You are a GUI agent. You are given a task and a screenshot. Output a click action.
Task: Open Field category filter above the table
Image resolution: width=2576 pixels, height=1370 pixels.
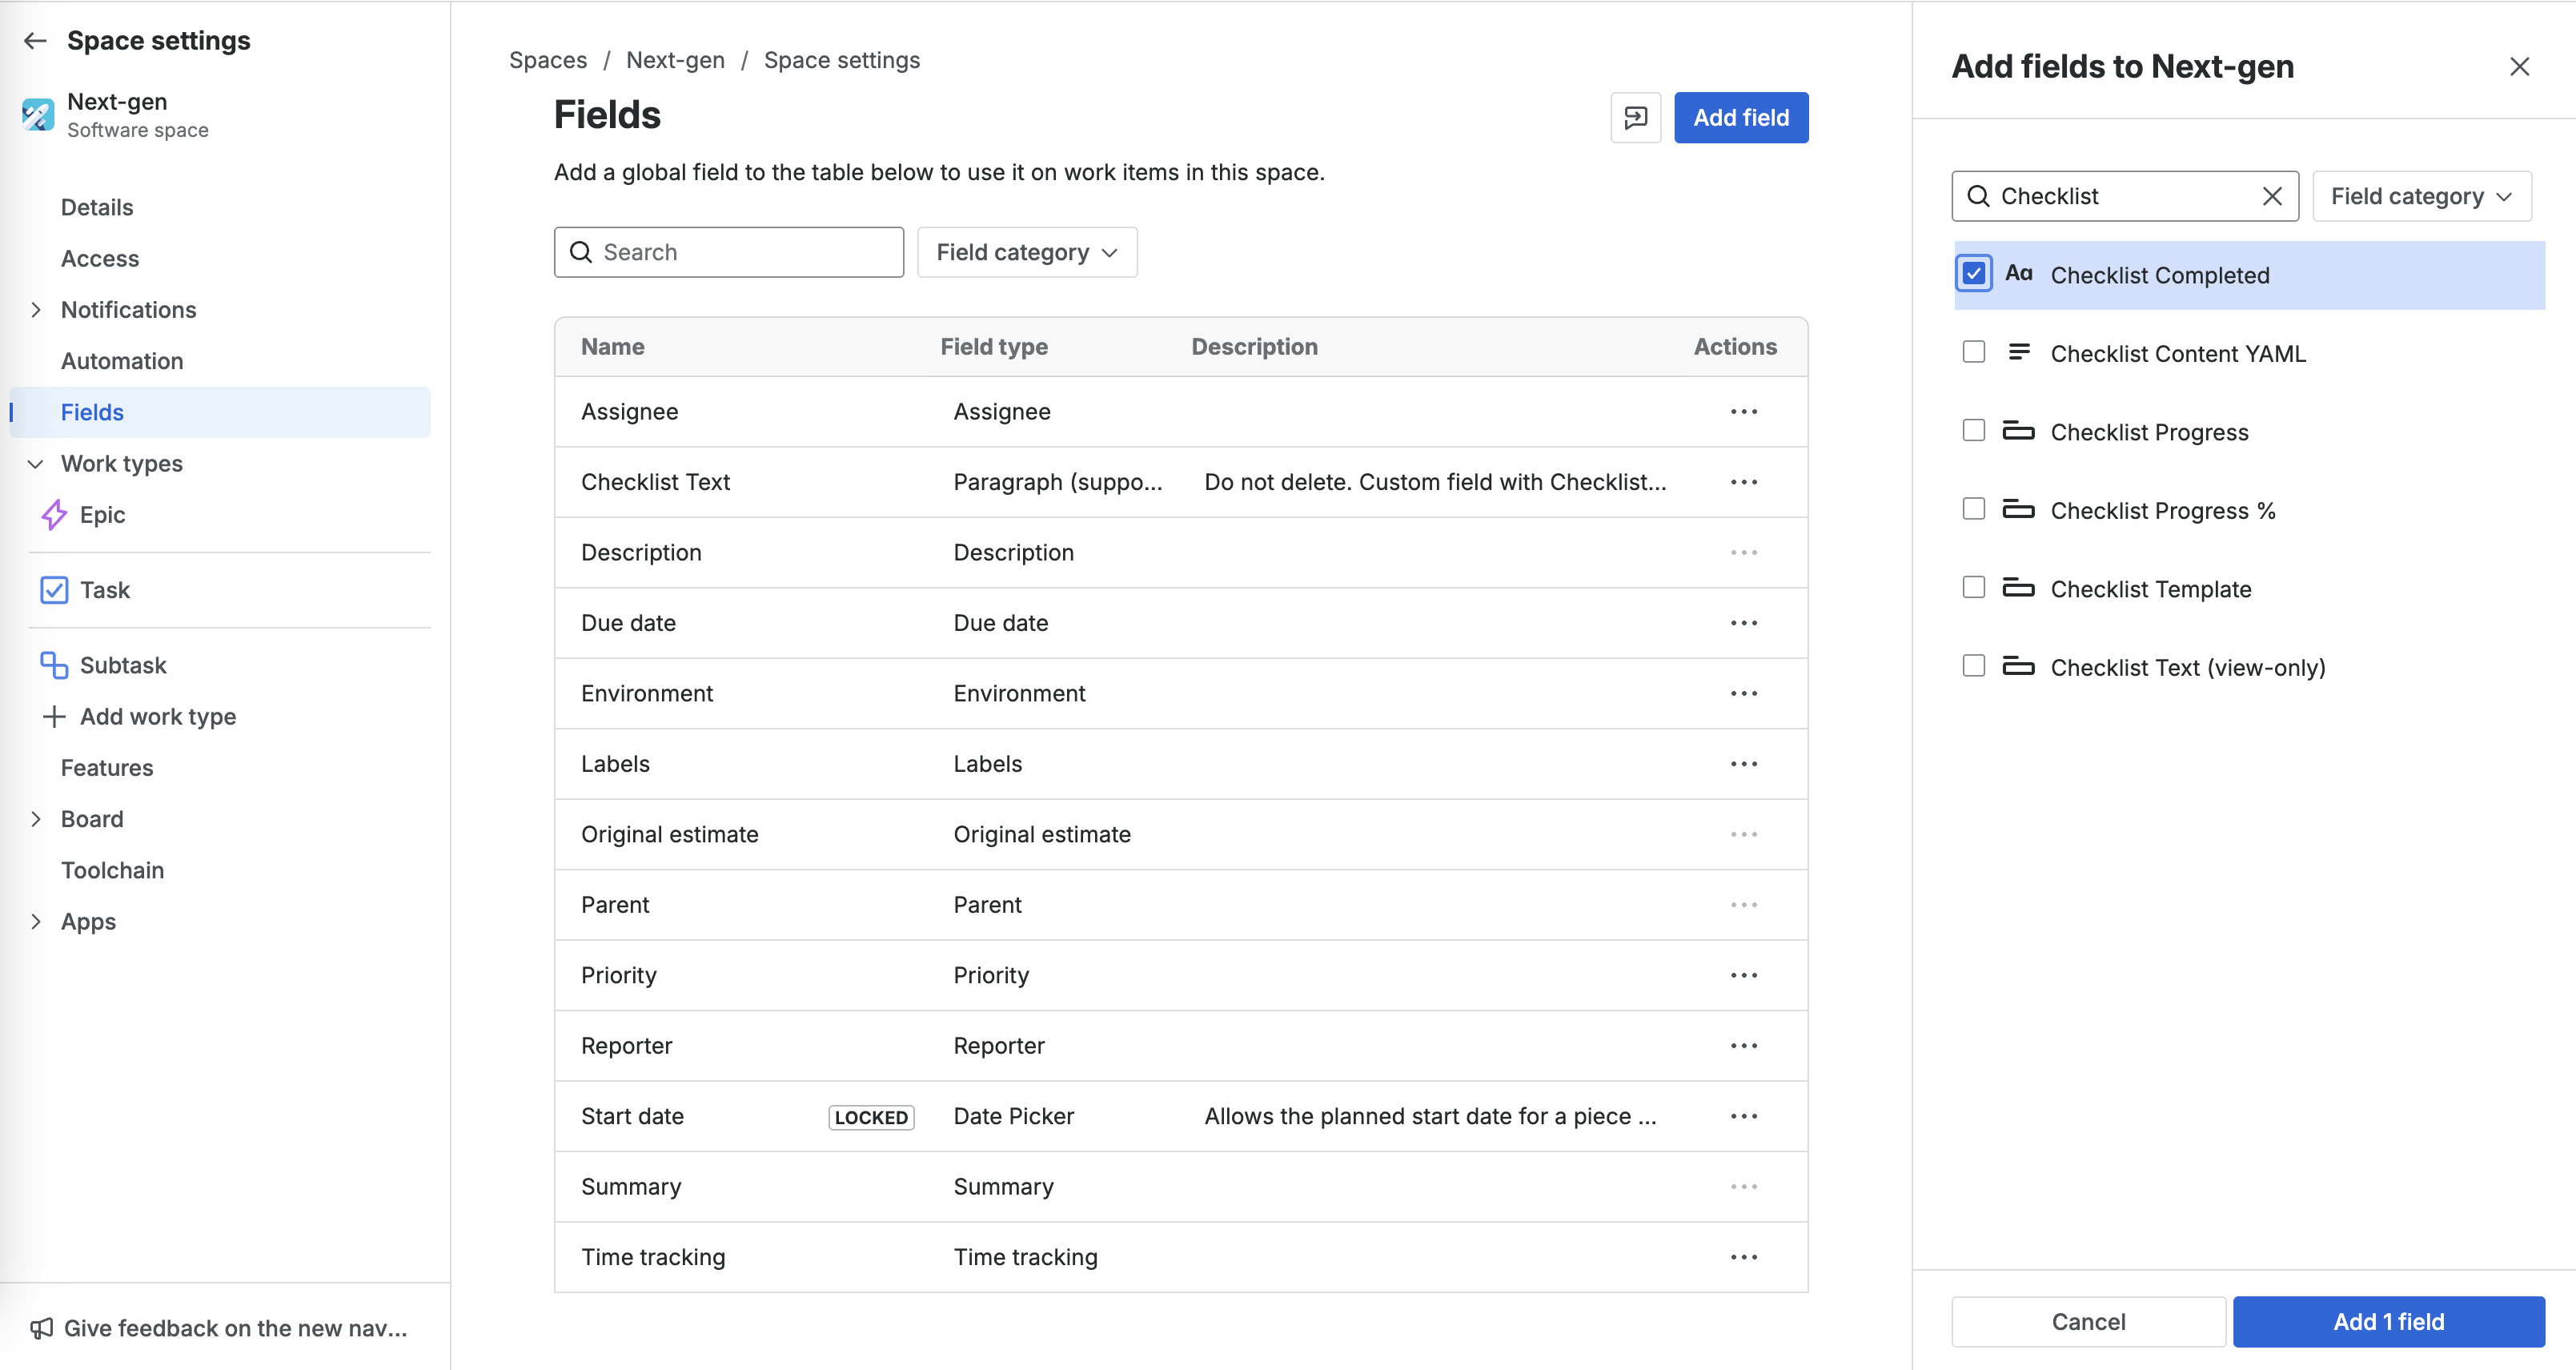pos(1026,252)
